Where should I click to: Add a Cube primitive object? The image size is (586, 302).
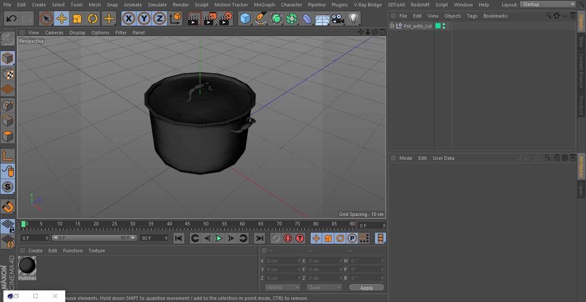click(245, 19)
